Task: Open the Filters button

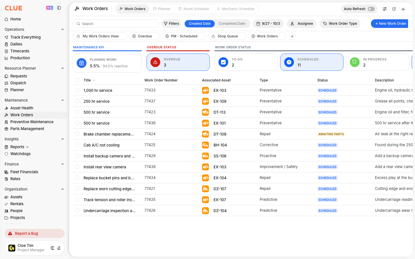Action: [171, 24]
